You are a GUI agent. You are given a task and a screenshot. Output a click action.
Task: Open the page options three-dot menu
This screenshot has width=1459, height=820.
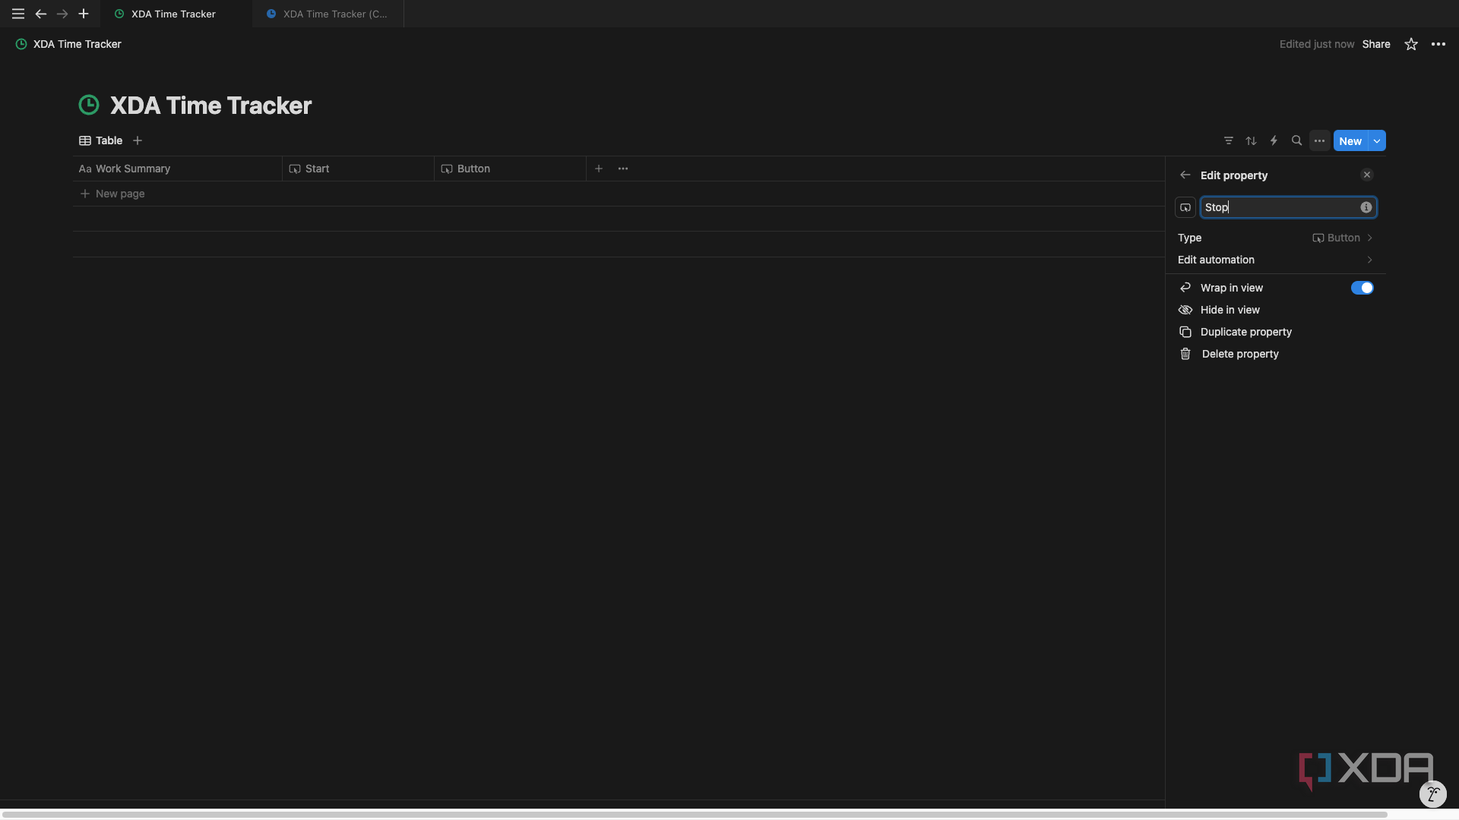[1438, 44]
